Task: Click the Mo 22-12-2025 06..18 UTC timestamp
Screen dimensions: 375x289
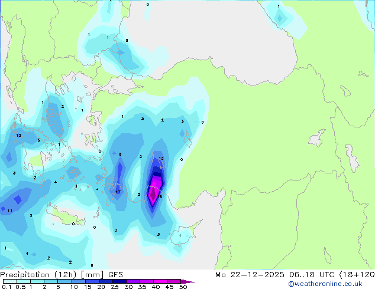Action: point(295,275)
